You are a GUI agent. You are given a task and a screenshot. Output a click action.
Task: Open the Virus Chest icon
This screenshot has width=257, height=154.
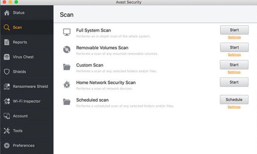click(7, 57)
